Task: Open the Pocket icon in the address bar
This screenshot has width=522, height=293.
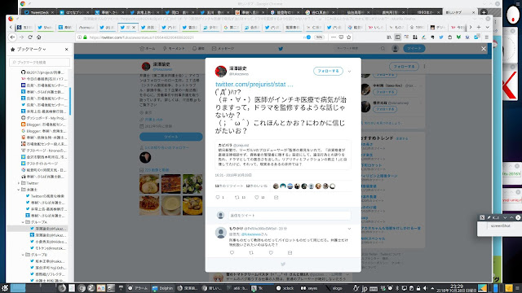Action: [341, 37]
